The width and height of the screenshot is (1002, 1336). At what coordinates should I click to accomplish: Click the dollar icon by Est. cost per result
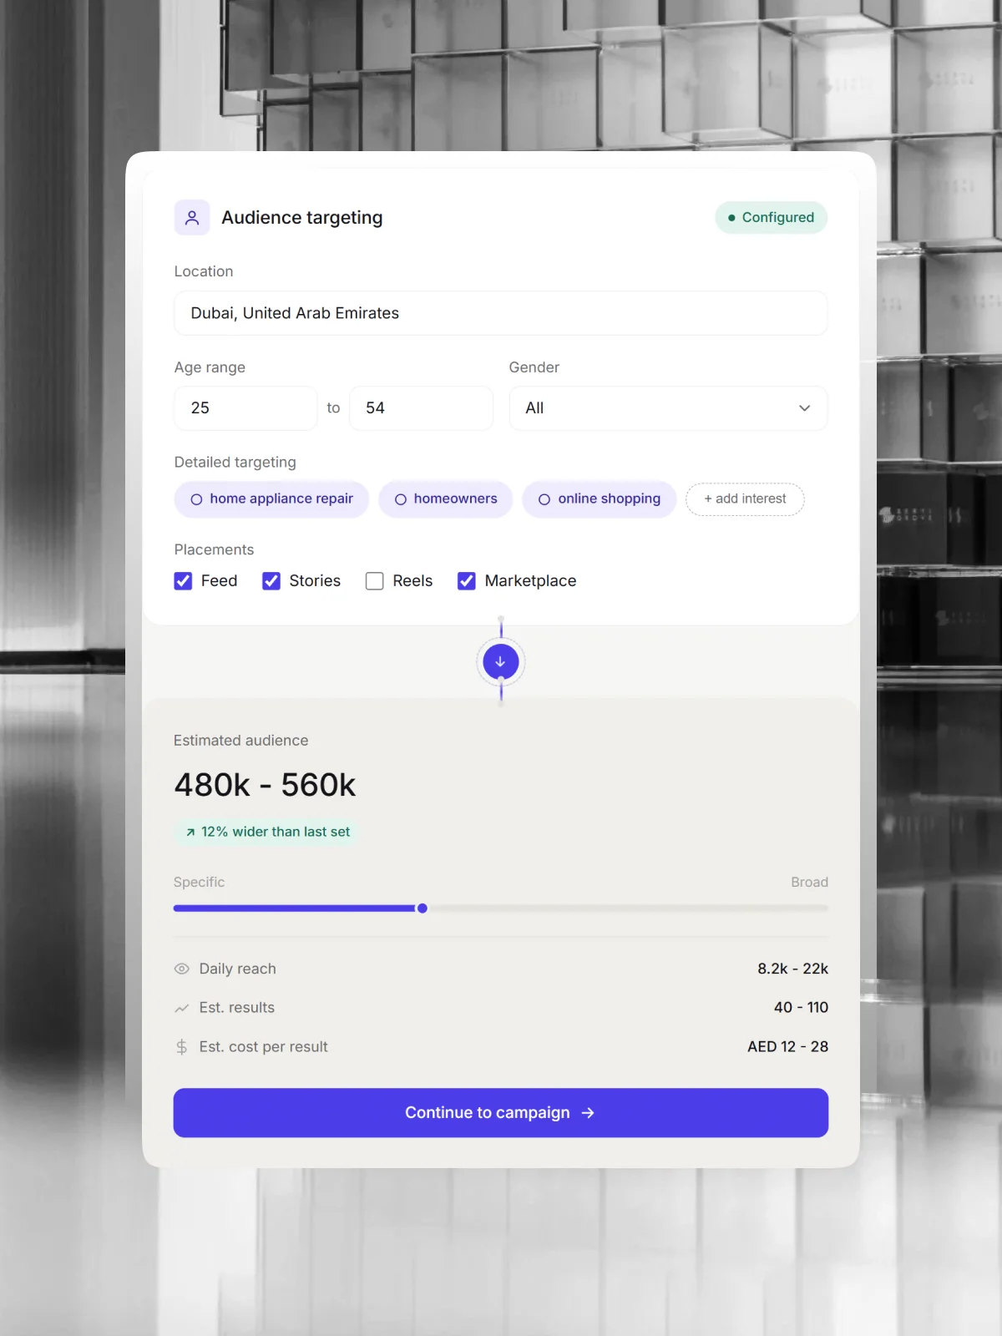click(181, 1047)
